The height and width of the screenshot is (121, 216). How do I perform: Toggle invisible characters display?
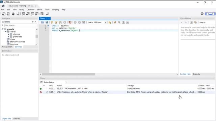coord(124,23)
